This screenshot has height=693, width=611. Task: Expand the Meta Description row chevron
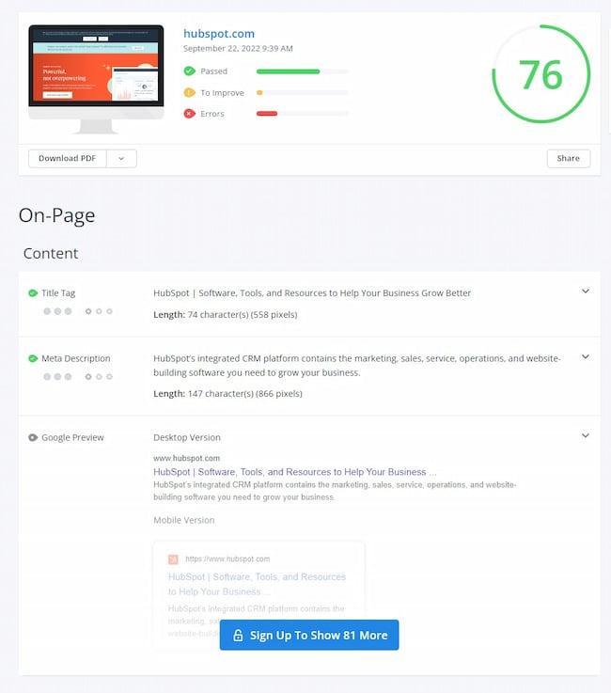tap(586, 356)
